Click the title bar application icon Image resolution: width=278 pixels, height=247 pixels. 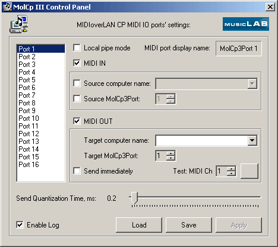click(7, 7)
